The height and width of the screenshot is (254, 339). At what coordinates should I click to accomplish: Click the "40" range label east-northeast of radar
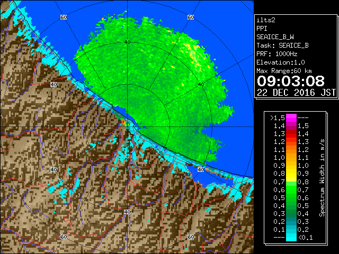(201, 84)
